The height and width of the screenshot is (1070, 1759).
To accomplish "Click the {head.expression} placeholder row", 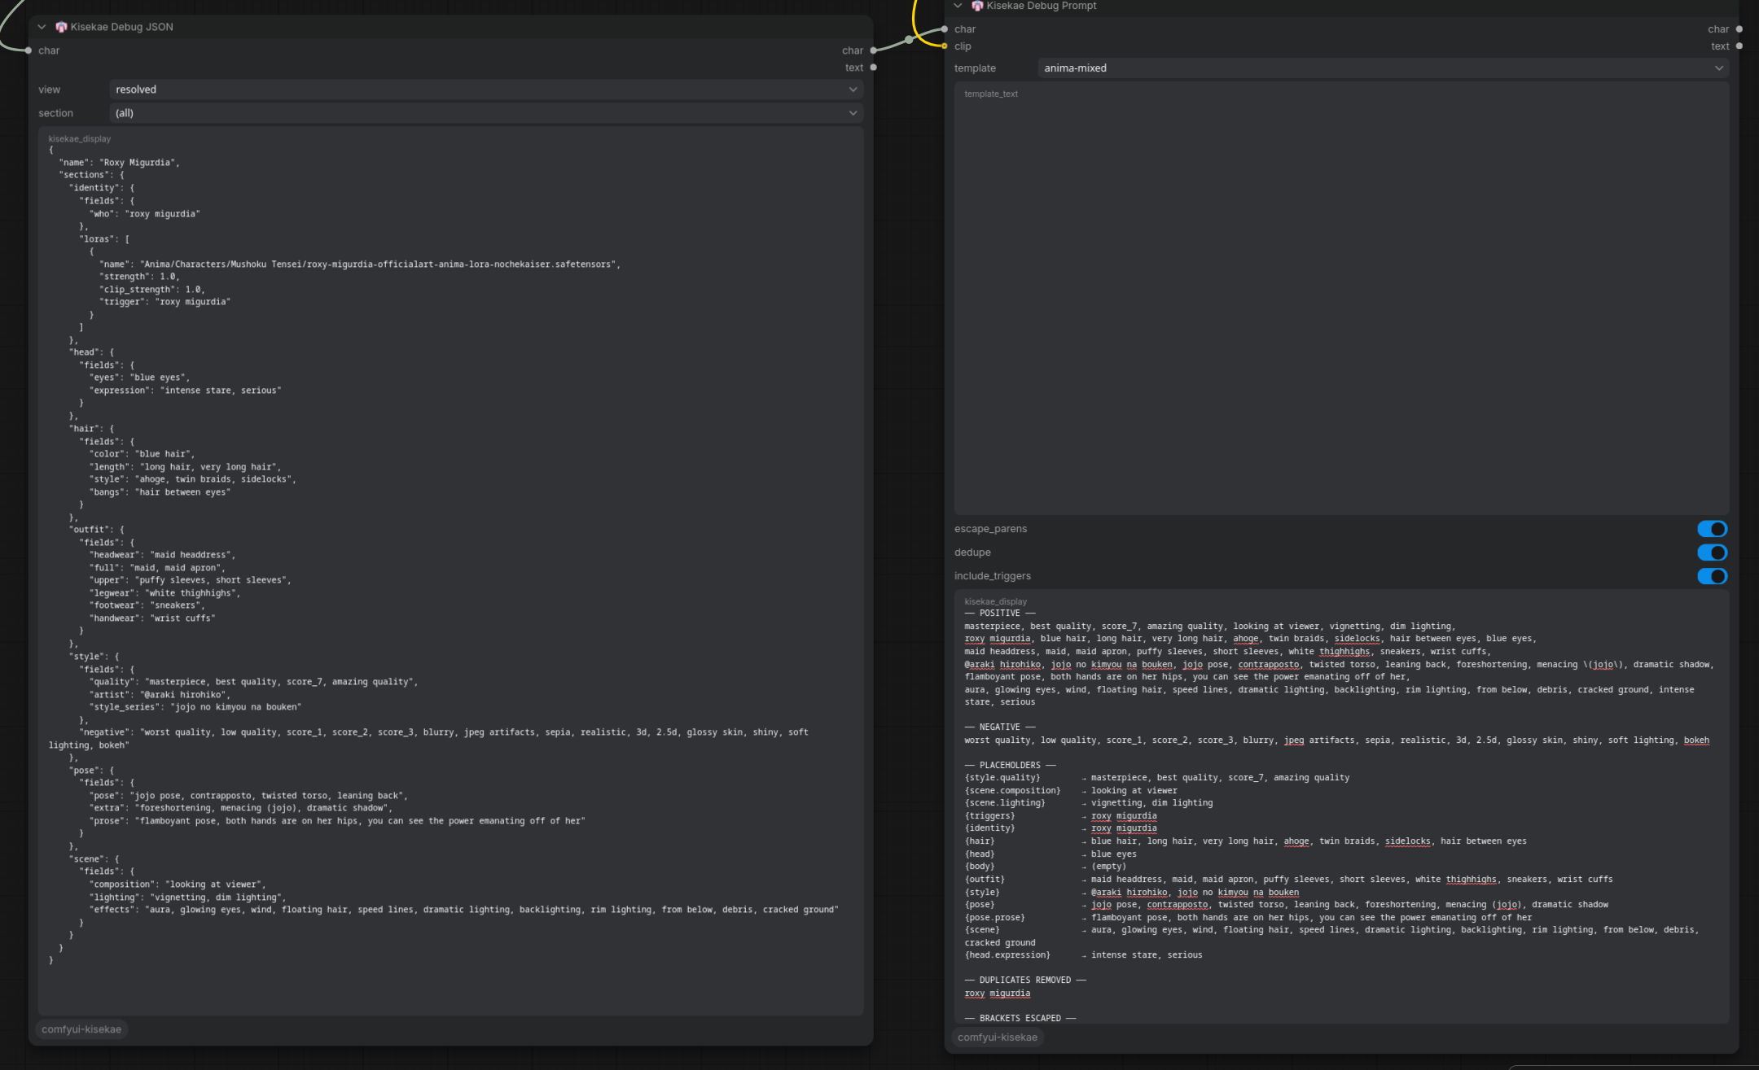I will tap(1083, 955).
